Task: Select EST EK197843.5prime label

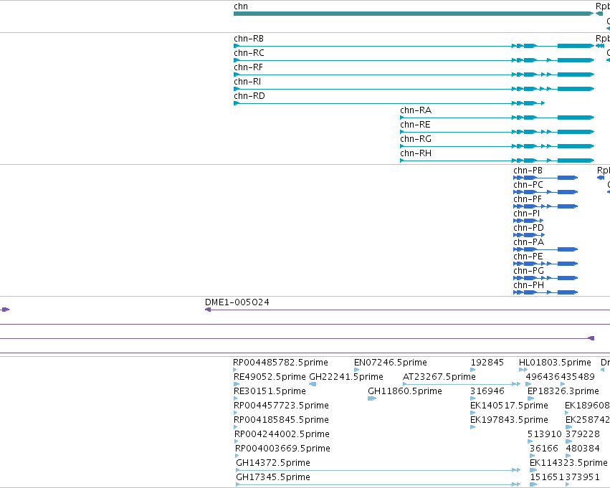Action: 509,421
